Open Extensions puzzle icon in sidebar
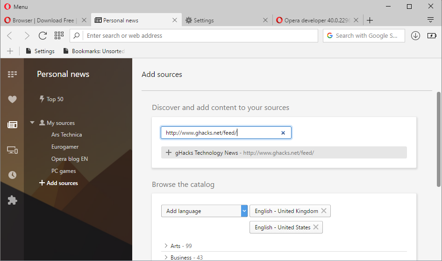Viewport: 442px width, 261px height. pyautogui.click(x=12, y=200)
